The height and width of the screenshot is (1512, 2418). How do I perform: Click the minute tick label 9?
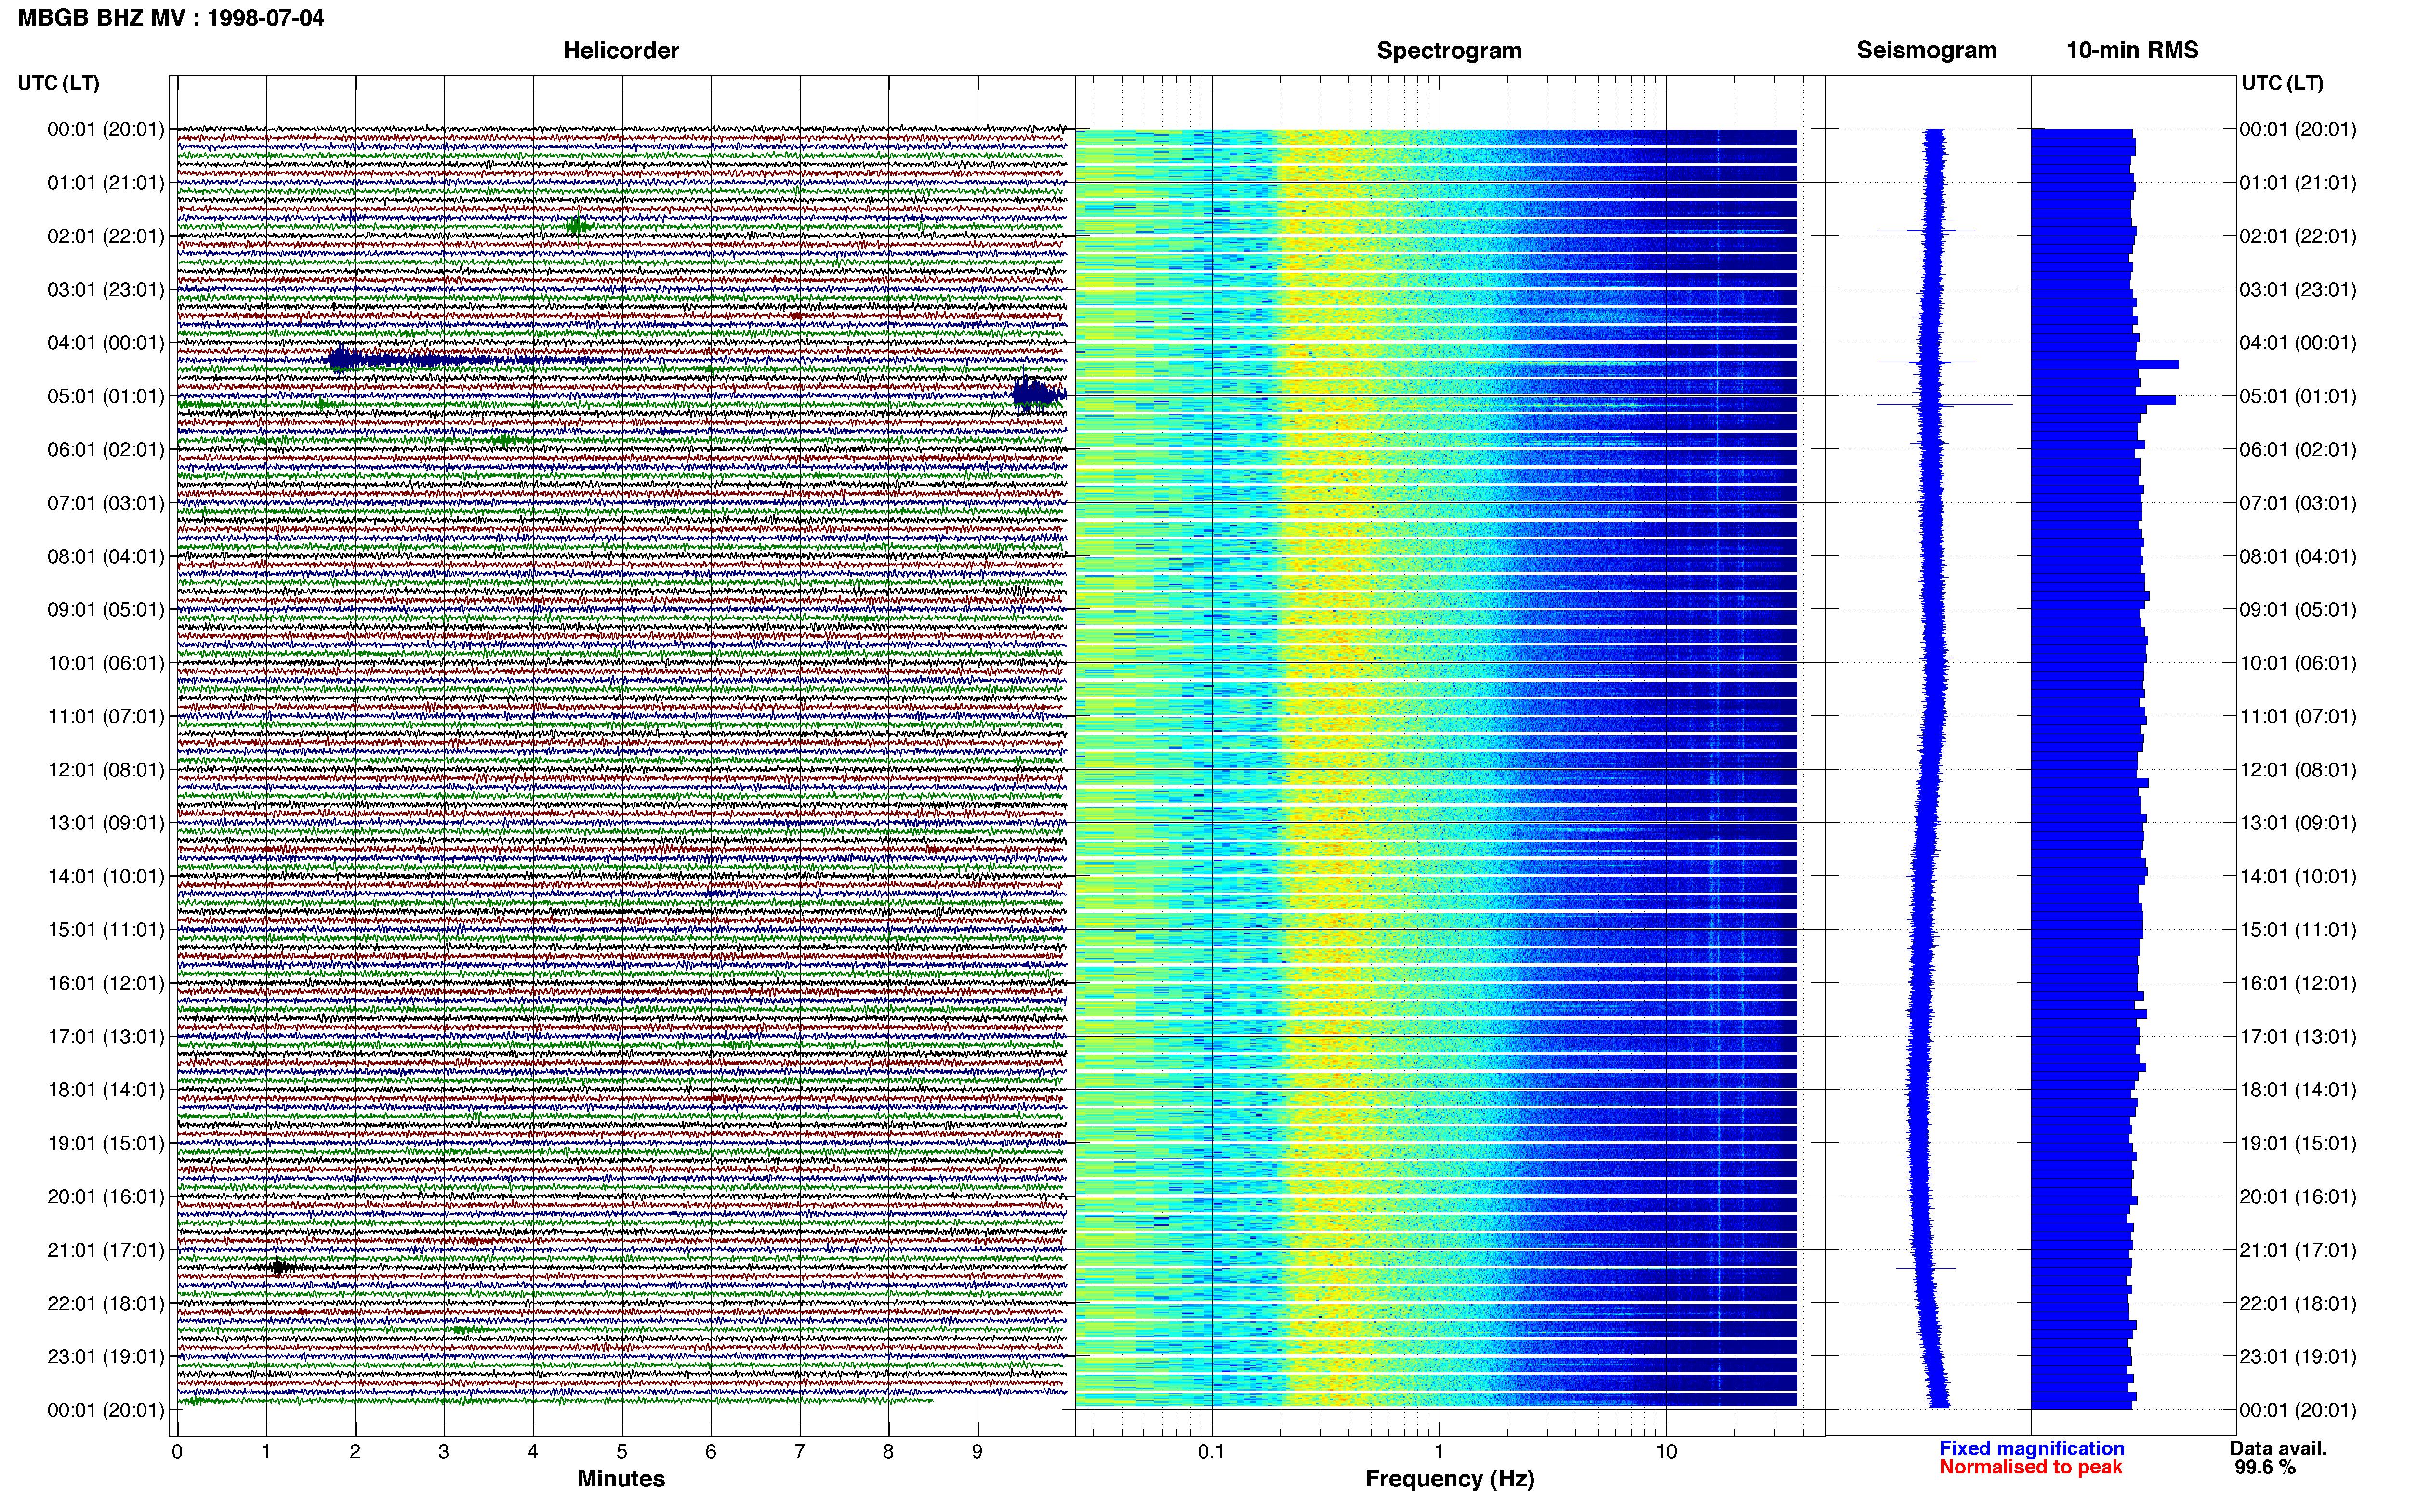pyautogui.click(x=977, y=1451)
